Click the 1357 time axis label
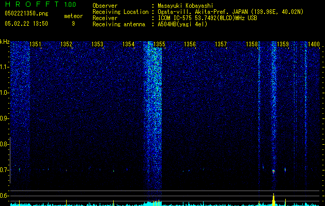This screenshot has height=206, width=325. pyautogui.click(x=221, y=44)
